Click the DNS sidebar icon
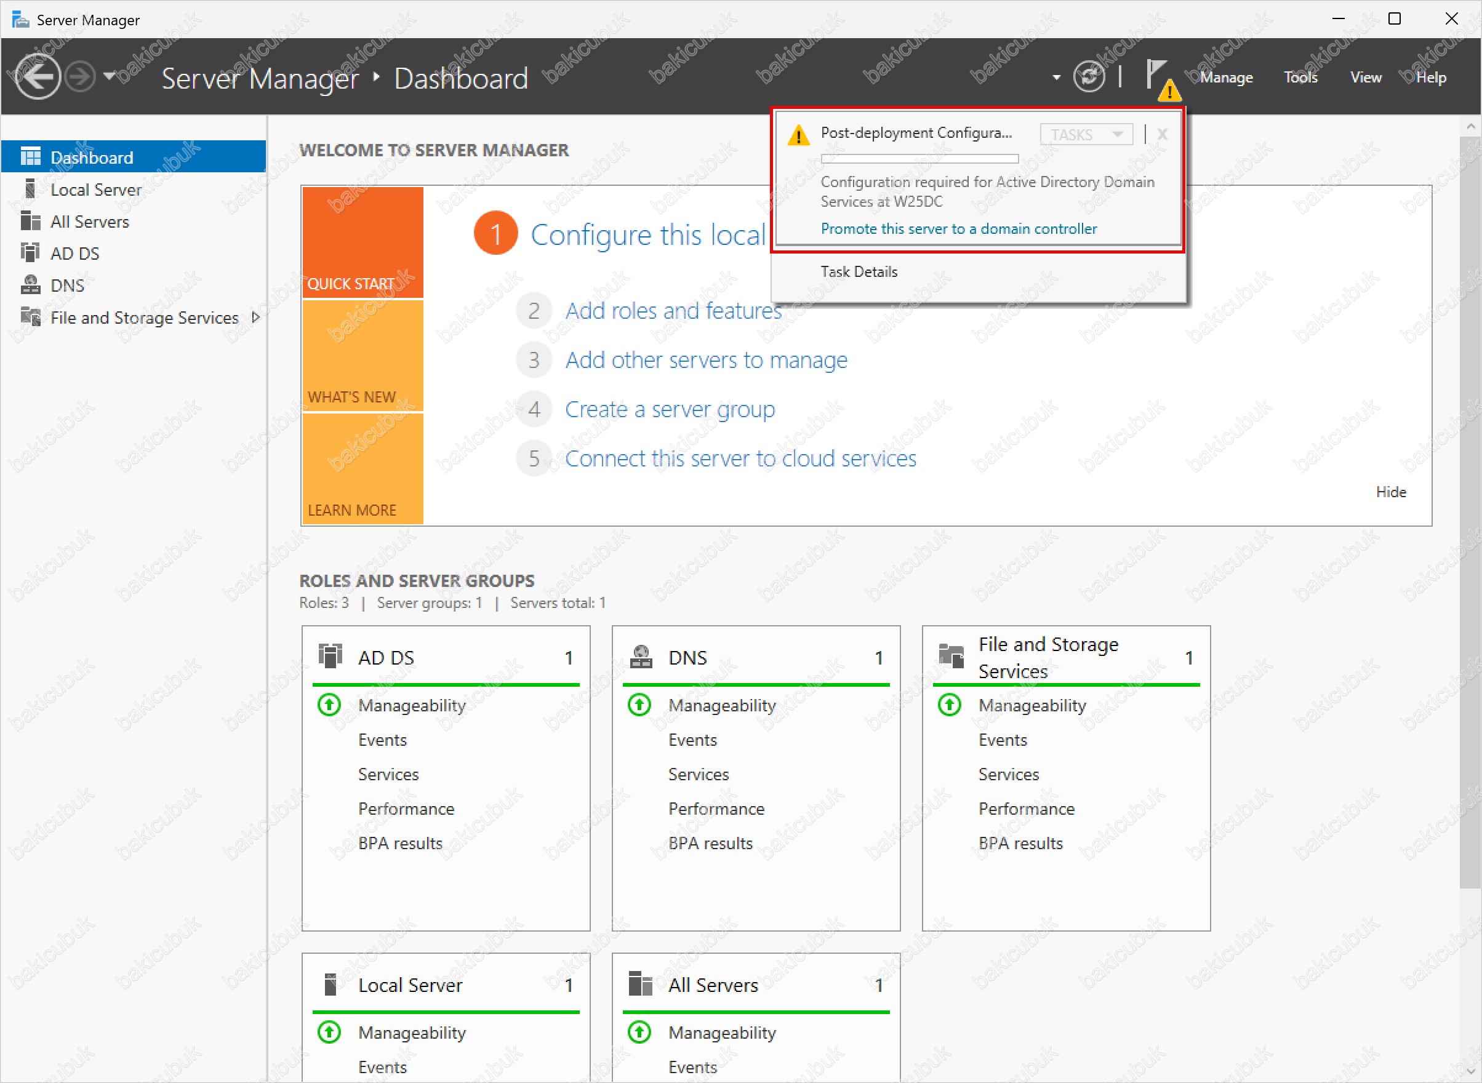Image resolution: width=1482 pixels, height=1083 pixels. pos(30,284)
